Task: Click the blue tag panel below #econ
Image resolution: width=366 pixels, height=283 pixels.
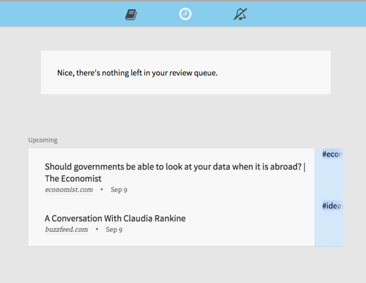Action: (329, 178)
